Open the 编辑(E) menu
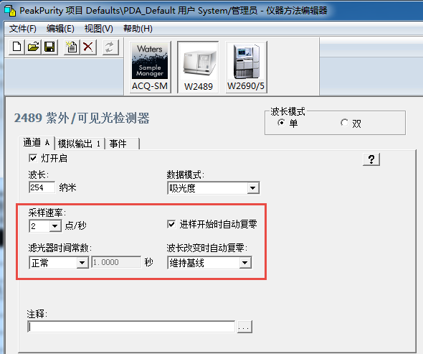 (60, 29)
